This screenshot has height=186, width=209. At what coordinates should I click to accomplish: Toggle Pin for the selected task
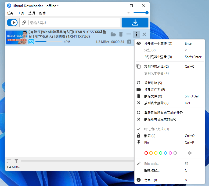pyautogui.click(x=146, y=143)
